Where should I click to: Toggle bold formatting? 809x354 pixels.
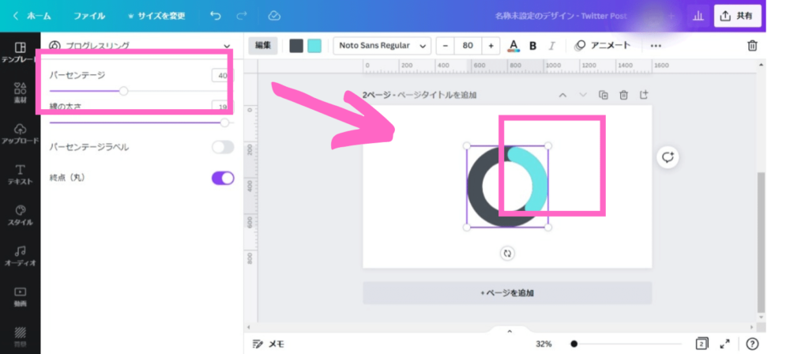click(533, 46)
